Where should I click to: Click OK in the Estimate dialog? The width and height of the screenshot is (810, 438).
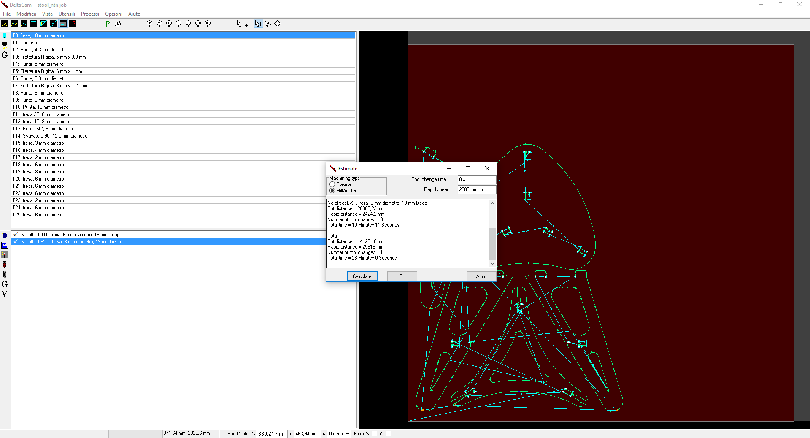coord(402,276)
